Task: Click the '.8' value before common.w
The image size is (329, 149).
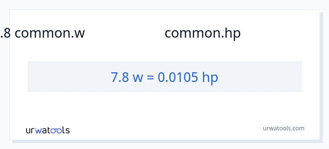Action: coord(6,34)
